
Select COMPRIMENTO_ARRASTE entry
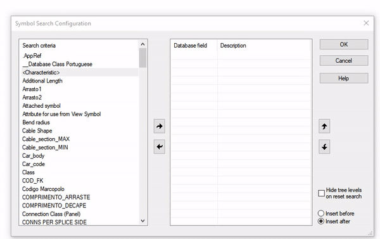tap(80, 197)
